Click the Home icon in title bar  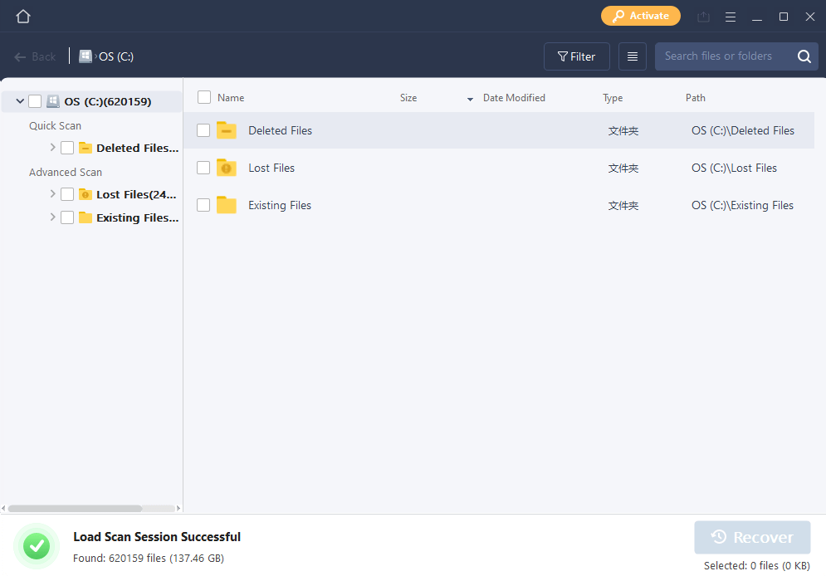click(23, 17)
